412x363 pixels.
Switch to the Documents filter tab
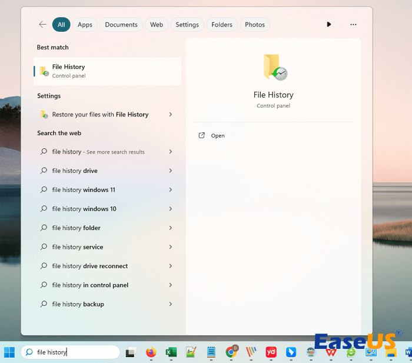(x=121, y=25)
